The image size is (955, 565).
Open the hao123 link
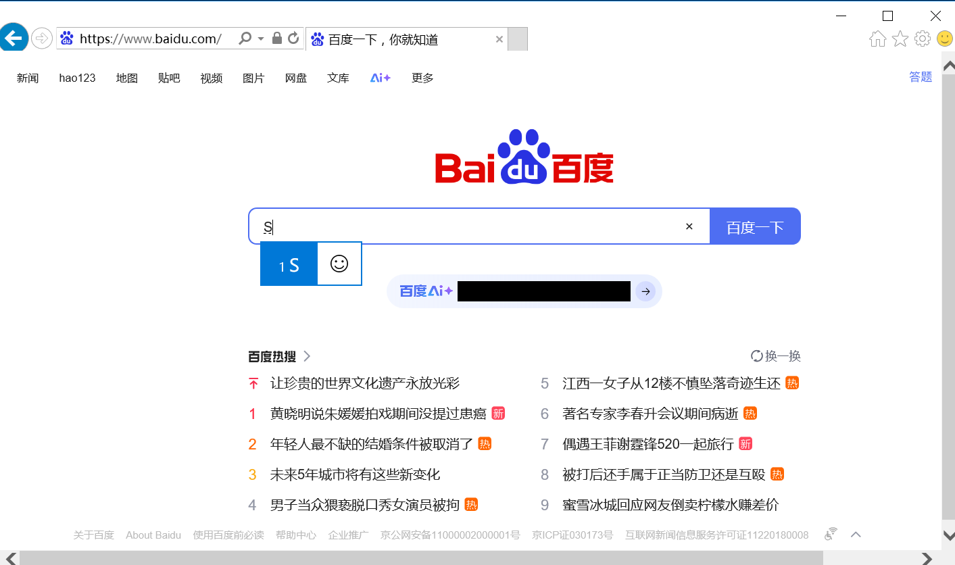pyautogui.click(x=77, y=78)
